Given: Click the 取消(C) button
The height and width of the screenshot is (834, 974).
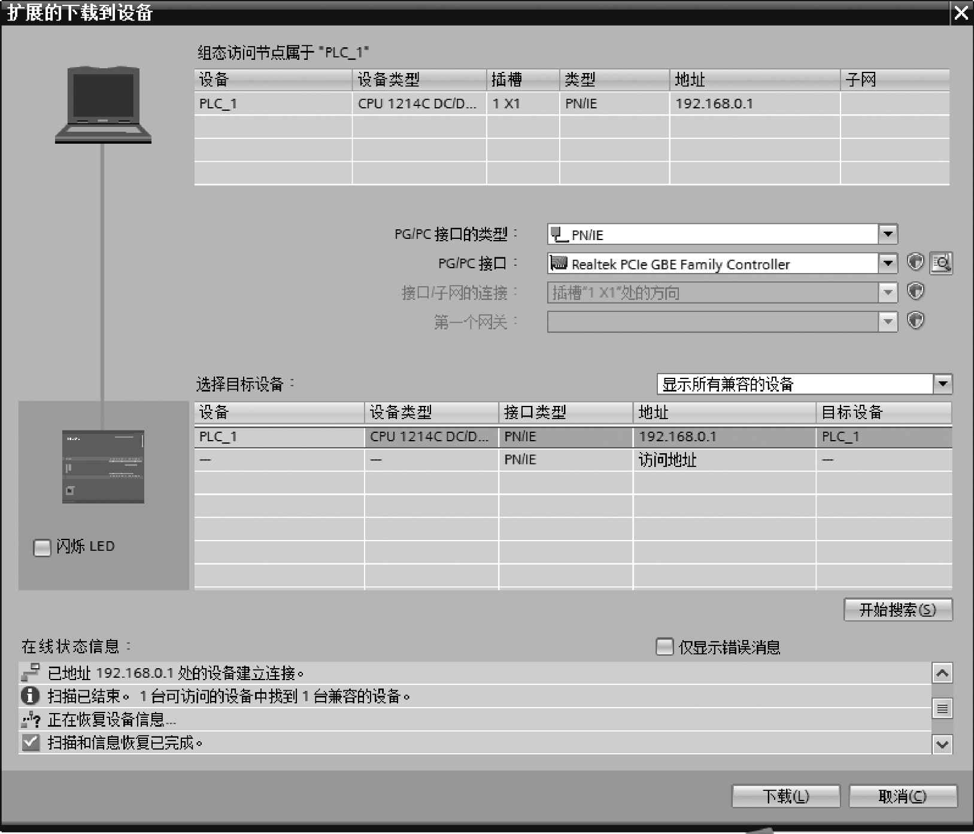Looking at the screenshot, I should (903, 796).
